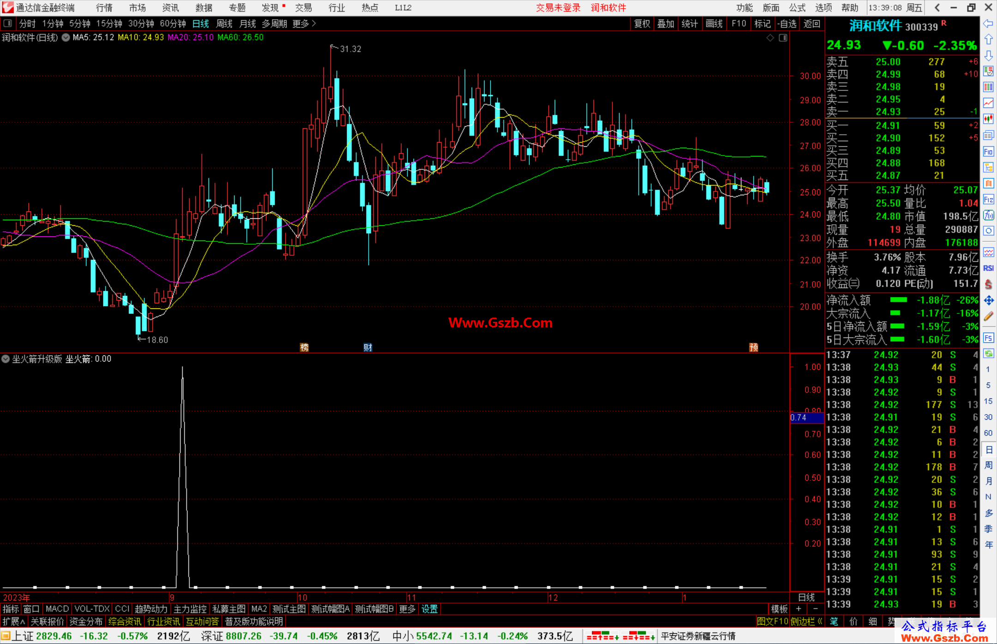Image resolution: width=997 pixels, height=644 pixels.
Task: Click the red S dollar sidebar icon
Action: pos(988,284)
